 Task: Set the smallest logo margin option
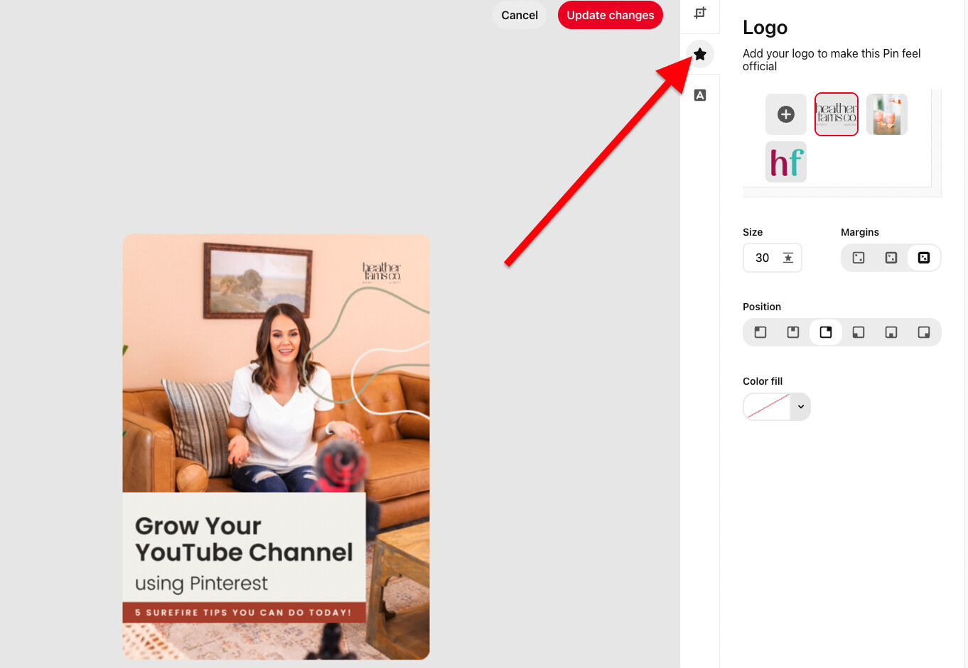[859, 258]
